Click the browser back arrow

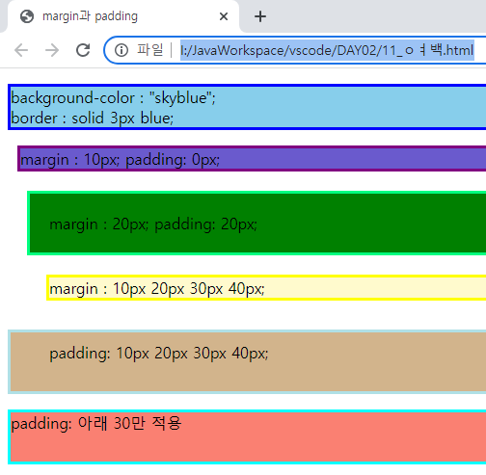point(21,50)
